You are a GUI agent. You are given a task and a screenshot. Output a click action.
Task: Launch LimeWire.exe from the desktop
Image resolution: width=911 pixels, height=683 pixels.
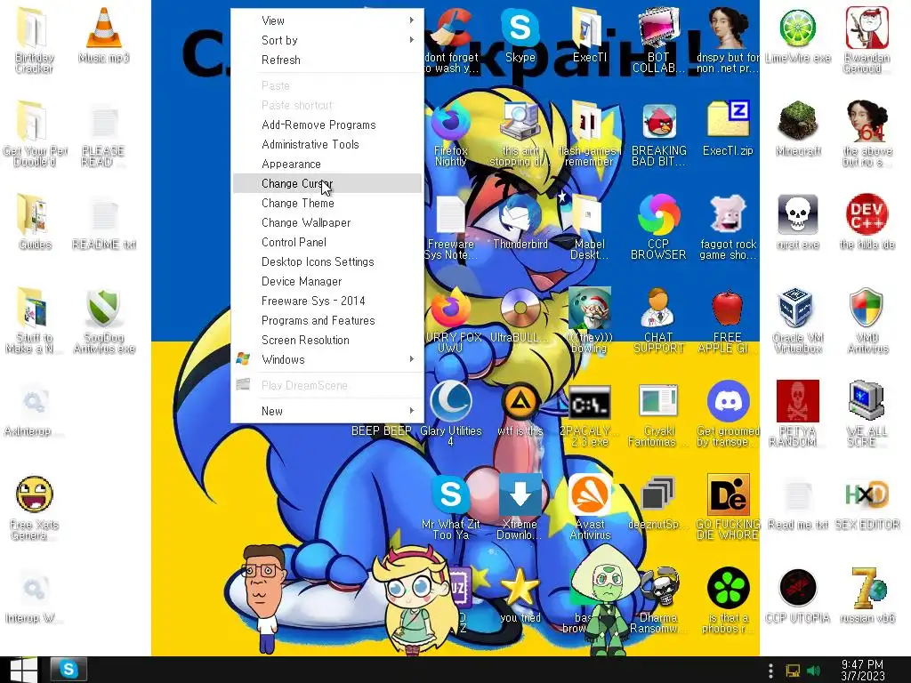(x=798, y=28)
